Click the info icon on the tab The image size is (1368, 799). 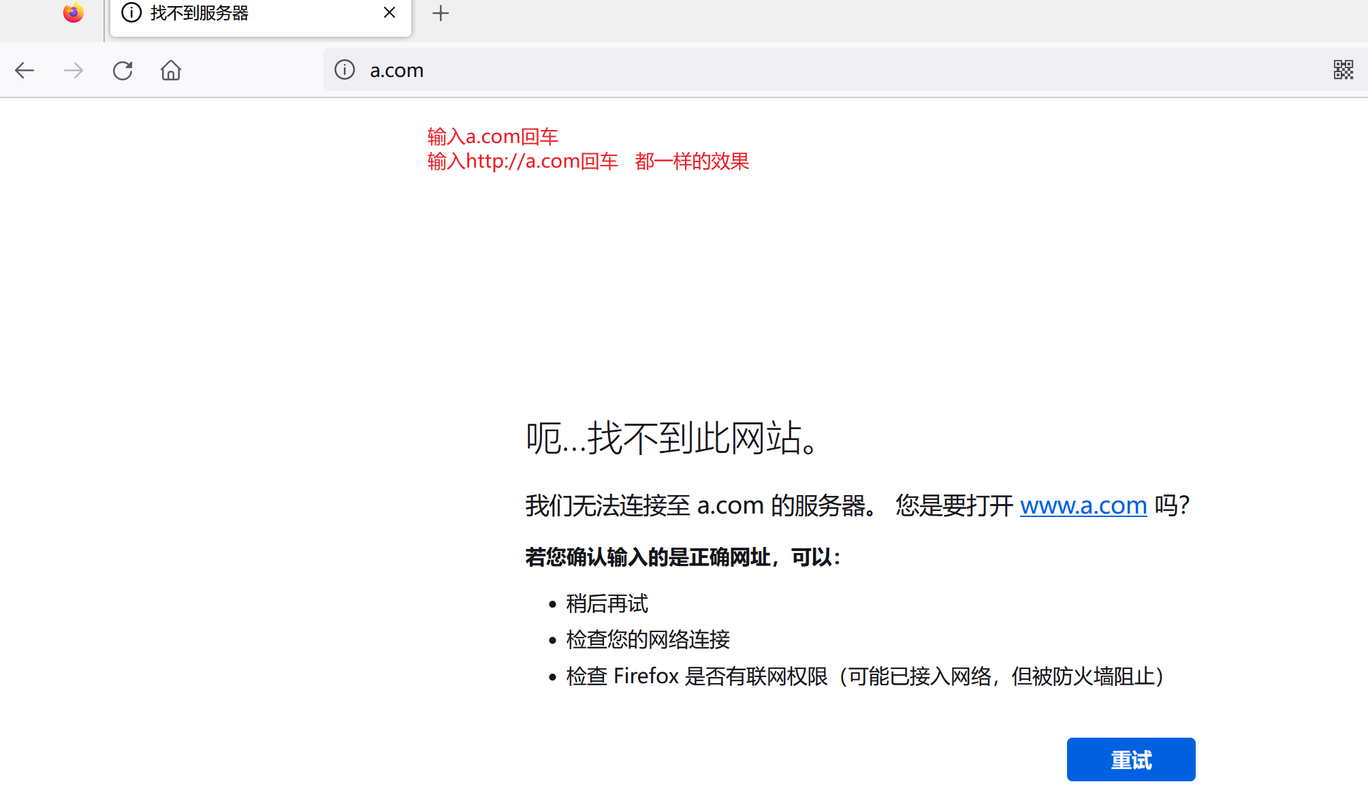pos(131,12)
